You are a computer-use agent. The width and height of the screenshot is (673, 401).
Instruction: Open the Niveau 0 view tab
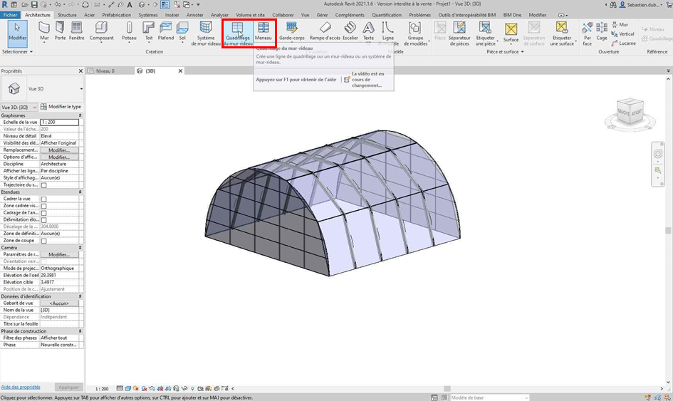point(105,71)
